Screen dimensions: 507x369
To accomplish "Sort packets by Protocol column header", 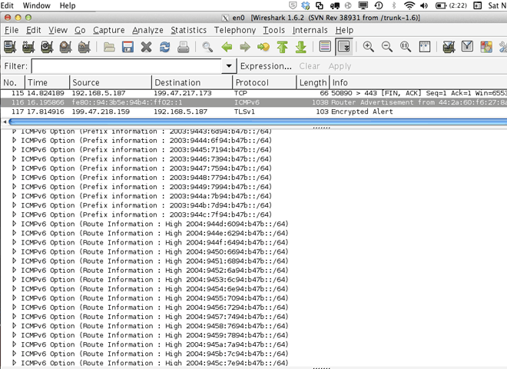I will [x=264, y=82].
